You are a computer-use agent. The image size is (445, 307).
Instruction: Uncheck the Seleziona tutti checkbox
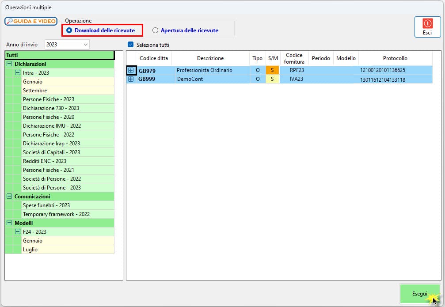[x=130, y=45]
